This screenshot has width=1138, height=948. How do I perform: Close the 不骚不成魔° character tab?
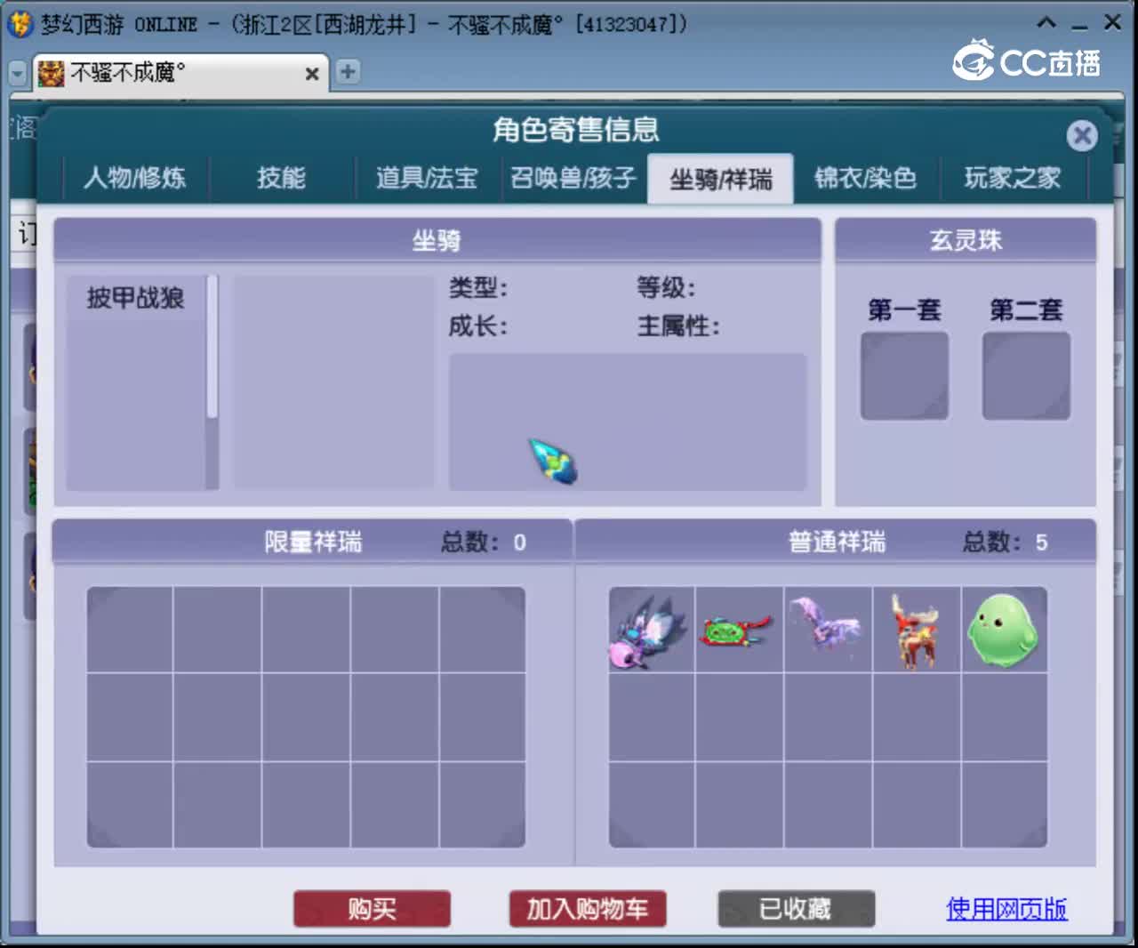[x=312, y=74]
